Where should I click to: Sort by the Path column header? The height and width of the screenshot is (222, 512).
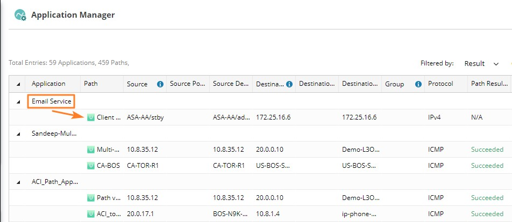(x=90, y=84)
